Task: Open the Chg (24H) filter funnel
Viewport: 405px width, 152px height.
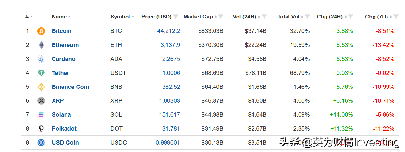Action: click(350, 17)
